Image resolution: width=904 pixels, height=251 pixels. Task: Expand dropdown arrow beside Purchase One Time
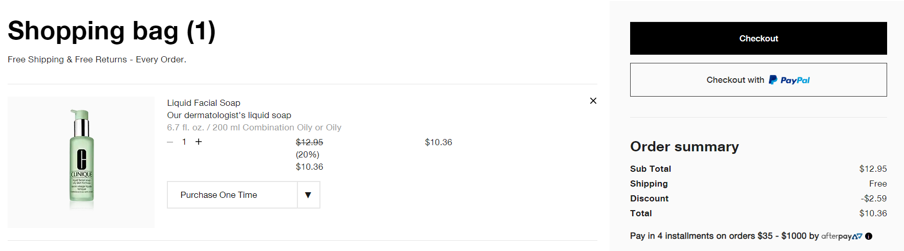[308, 195]
